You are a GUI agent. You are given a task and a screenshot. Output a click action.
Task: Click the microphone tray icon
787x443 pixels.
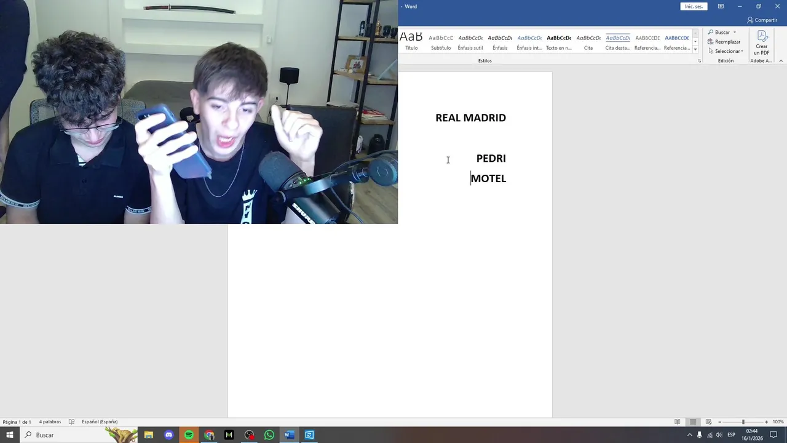(x=700, y=435)
